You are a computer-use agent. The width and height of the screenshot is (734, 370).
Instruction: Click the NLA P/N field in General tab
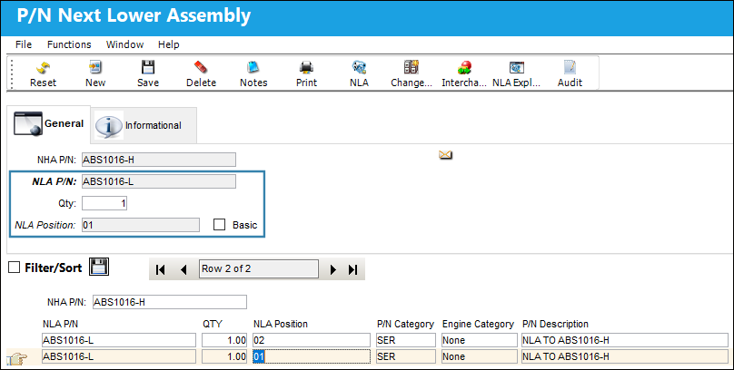pyautogui.click(x=159, y=181)
